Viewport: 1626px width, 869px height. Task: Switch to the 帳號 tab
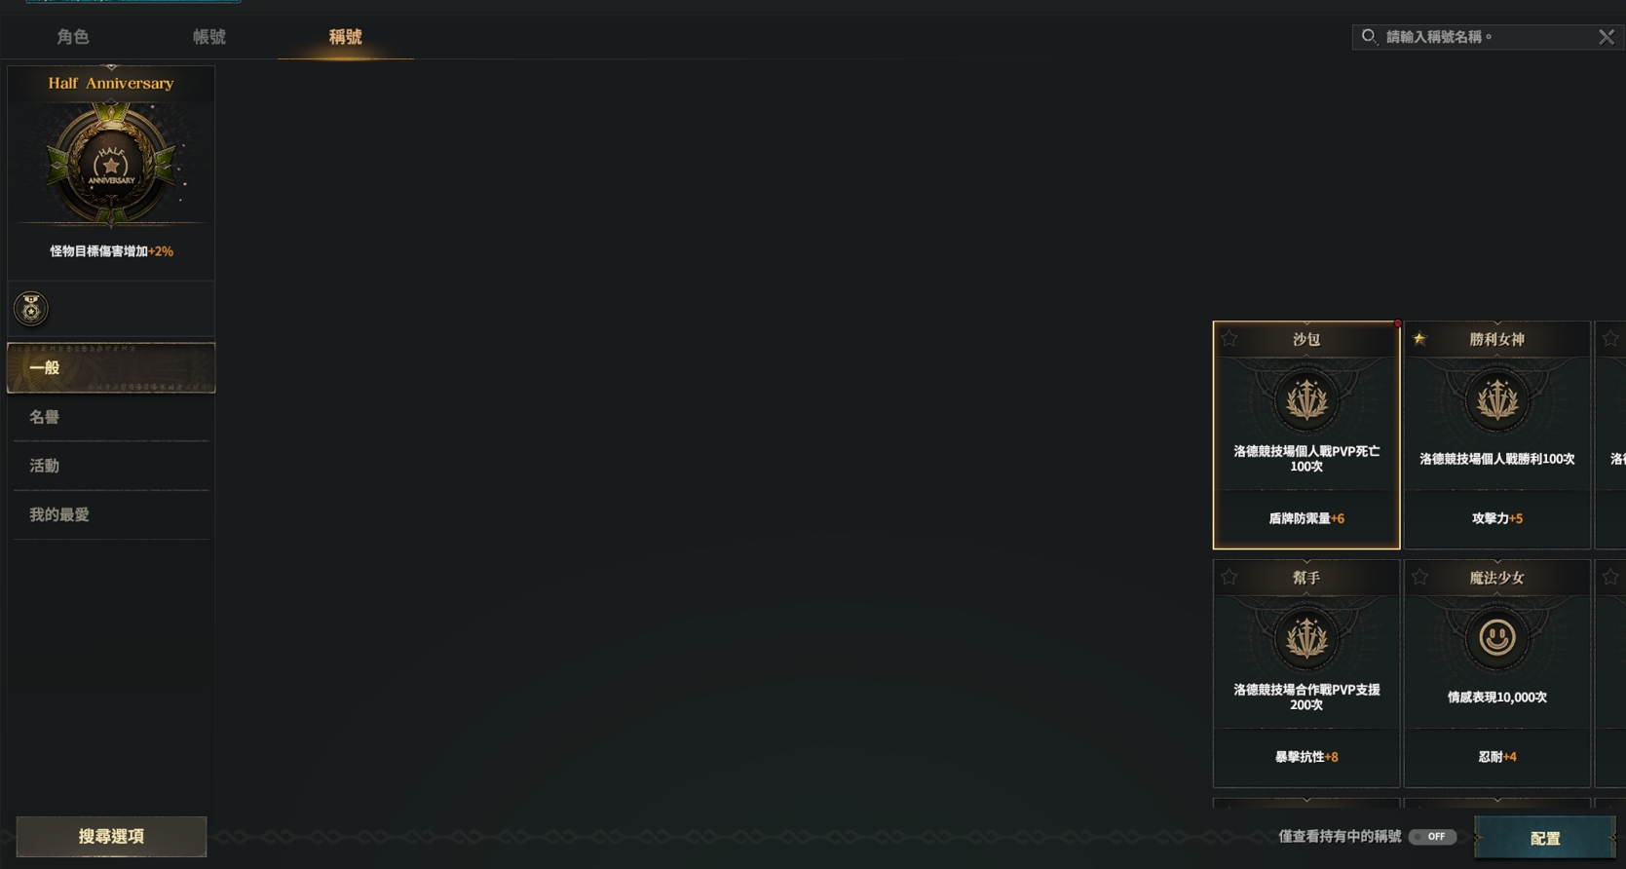(209, 37)
